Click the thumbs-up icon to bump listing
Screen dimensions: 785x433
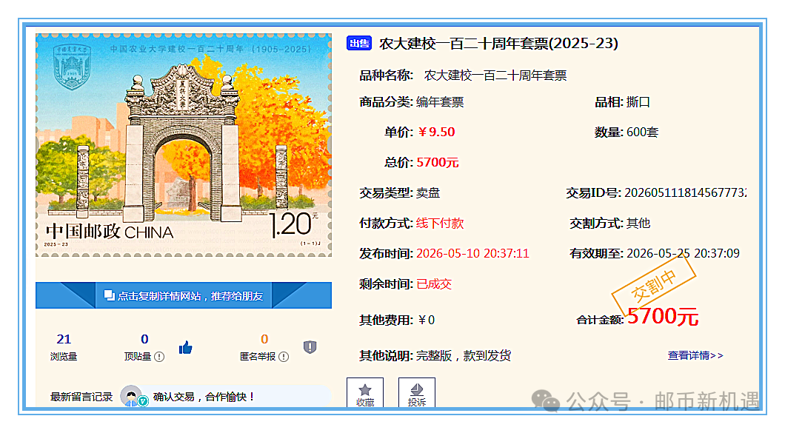pos(185,347)
